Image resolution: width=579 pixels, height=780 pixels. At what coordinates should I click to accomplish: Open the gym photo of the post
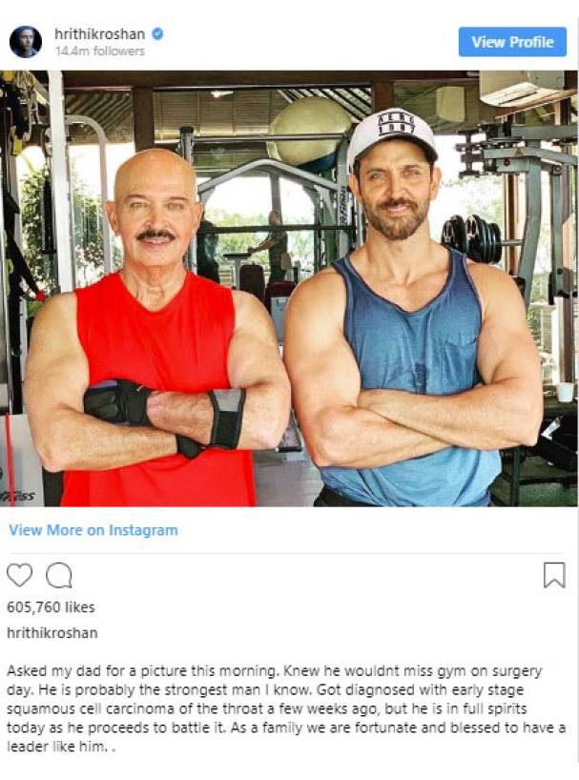[290, 289]
